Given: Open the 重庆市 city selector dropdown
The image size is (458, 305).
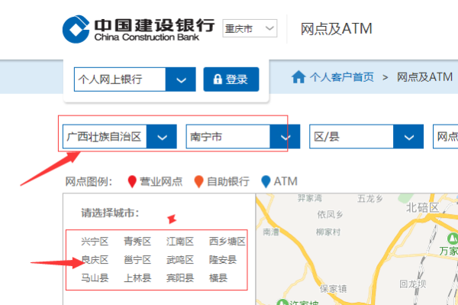Looking at the screenshot, I should pyautogui.click(x=250, y=28).
